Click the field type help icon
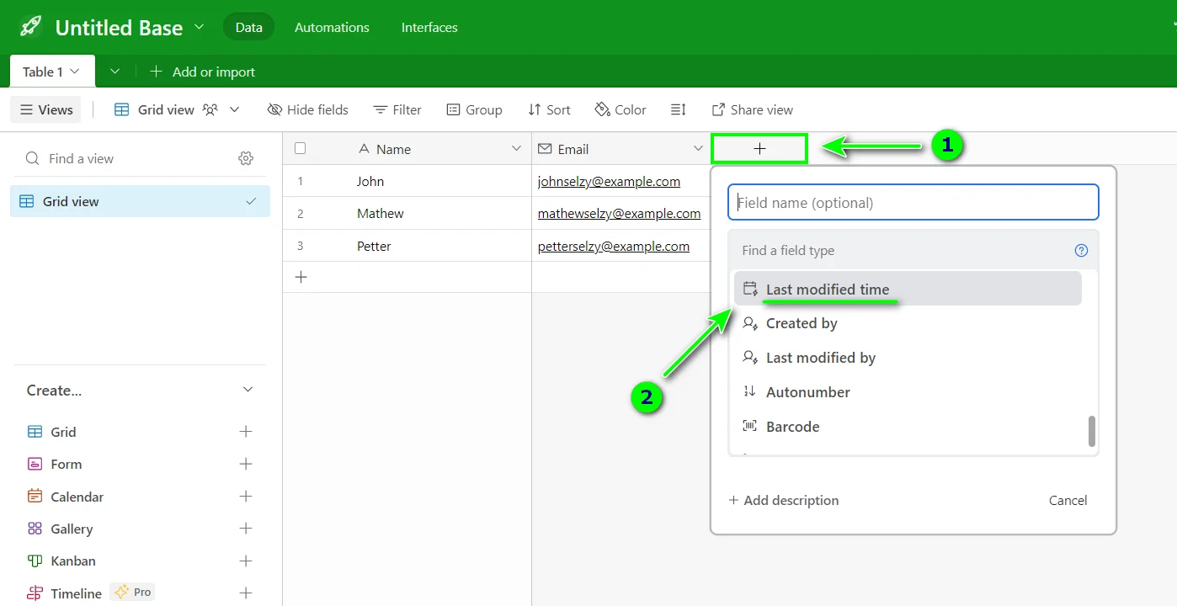 [x=1081, y=250]
